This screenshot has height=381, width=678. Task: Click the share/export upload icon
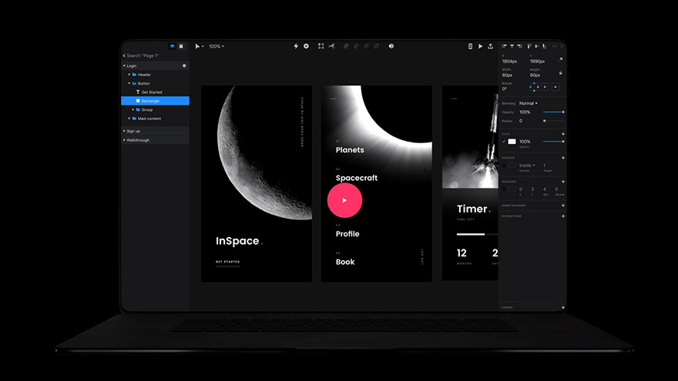491,46
